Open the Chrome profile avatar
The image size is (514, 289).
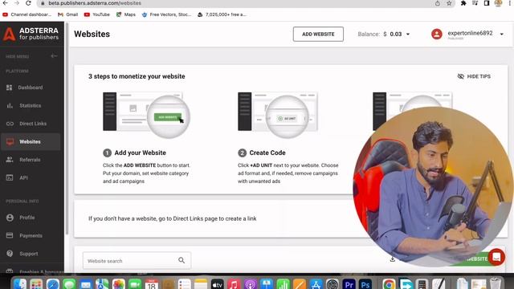498,3
